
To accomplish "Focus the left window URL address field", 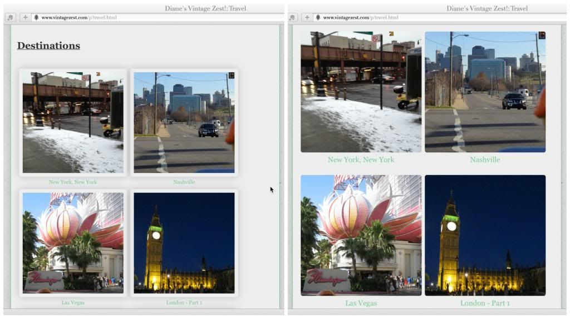I will (x=156, y=18).
